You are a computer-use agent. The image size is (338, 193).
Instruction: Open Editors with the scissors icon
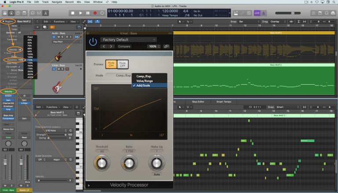46,13
